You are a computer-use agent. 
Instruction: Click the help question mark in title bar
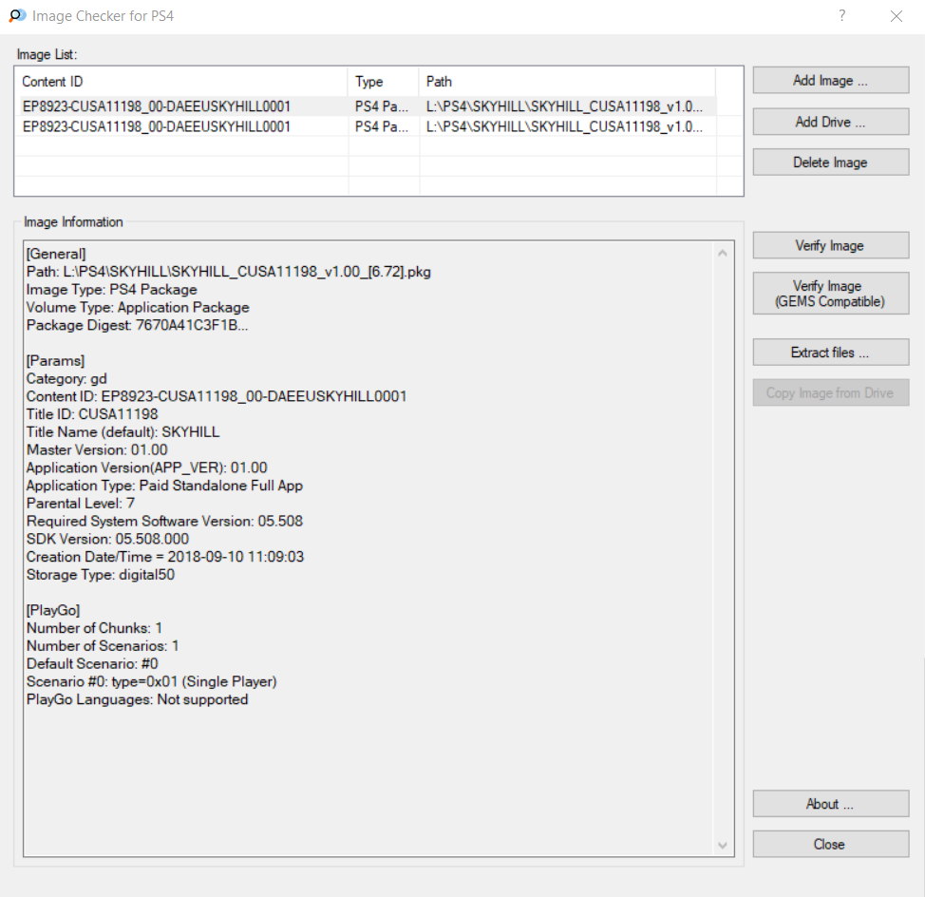click(841, 16)
